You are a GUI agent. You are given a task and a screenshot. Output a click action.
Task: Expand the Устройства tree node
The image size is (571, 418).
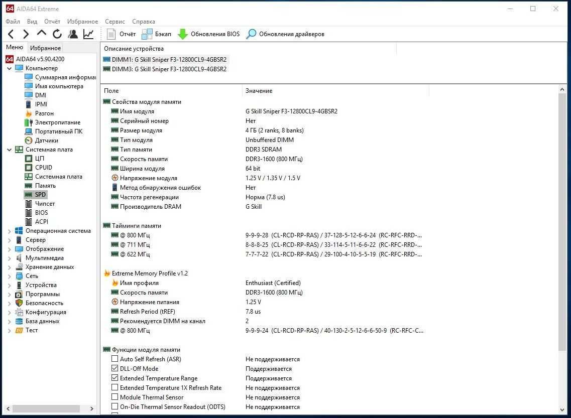[x=10, y=285]
